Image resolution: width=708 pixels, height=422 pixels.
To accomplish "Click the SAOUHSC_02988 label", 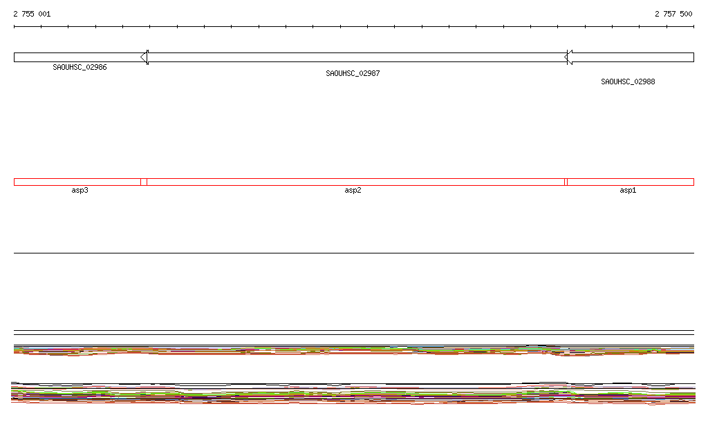I will [628, 81].
